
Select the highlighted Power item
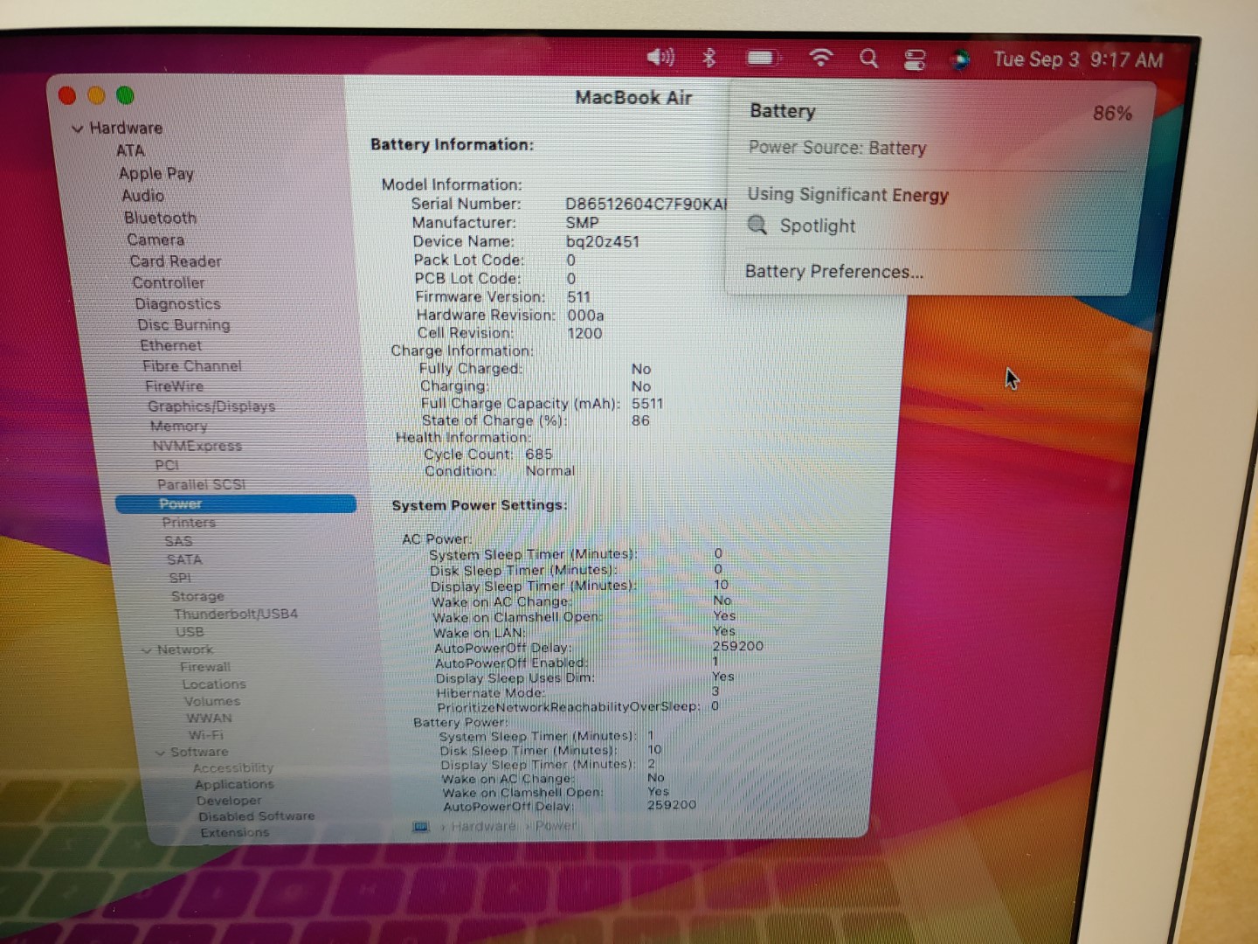tap(235, 503)
